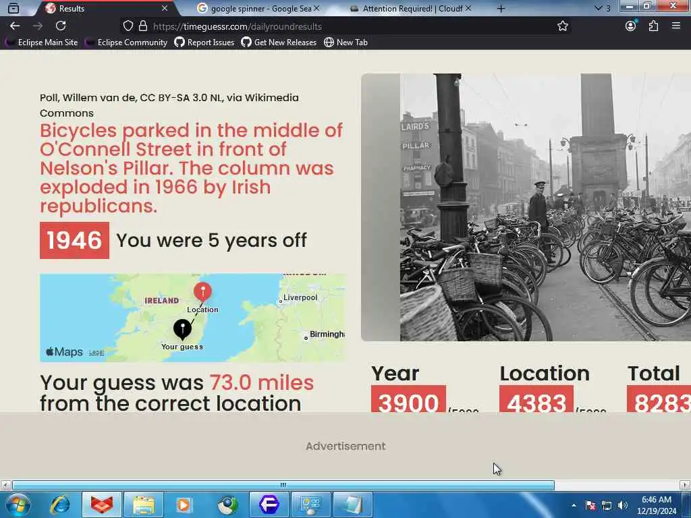Open the red fox app on taskbar
Screen dimensions: 691x518
tap(102, 505)
